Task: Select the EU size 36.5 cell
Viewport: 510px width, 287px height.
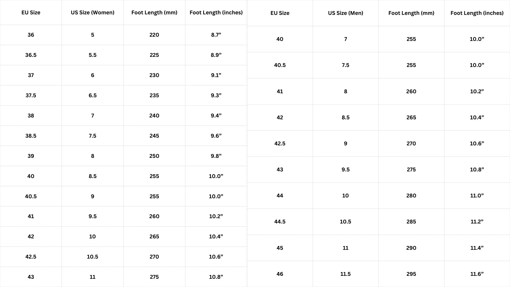Action: [31, 55]
